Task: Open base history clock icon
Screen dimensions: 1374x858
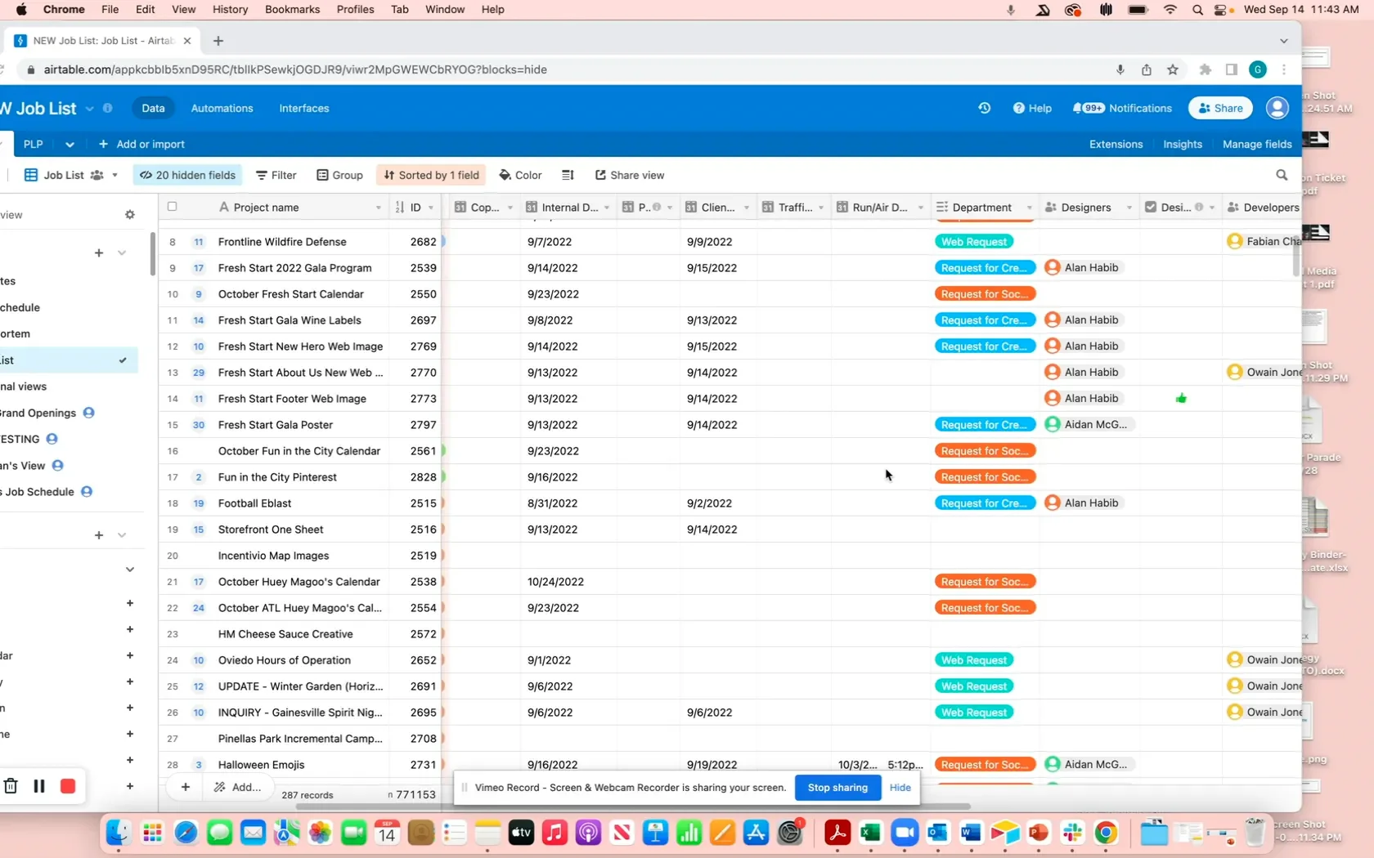Action: (984, 108)
